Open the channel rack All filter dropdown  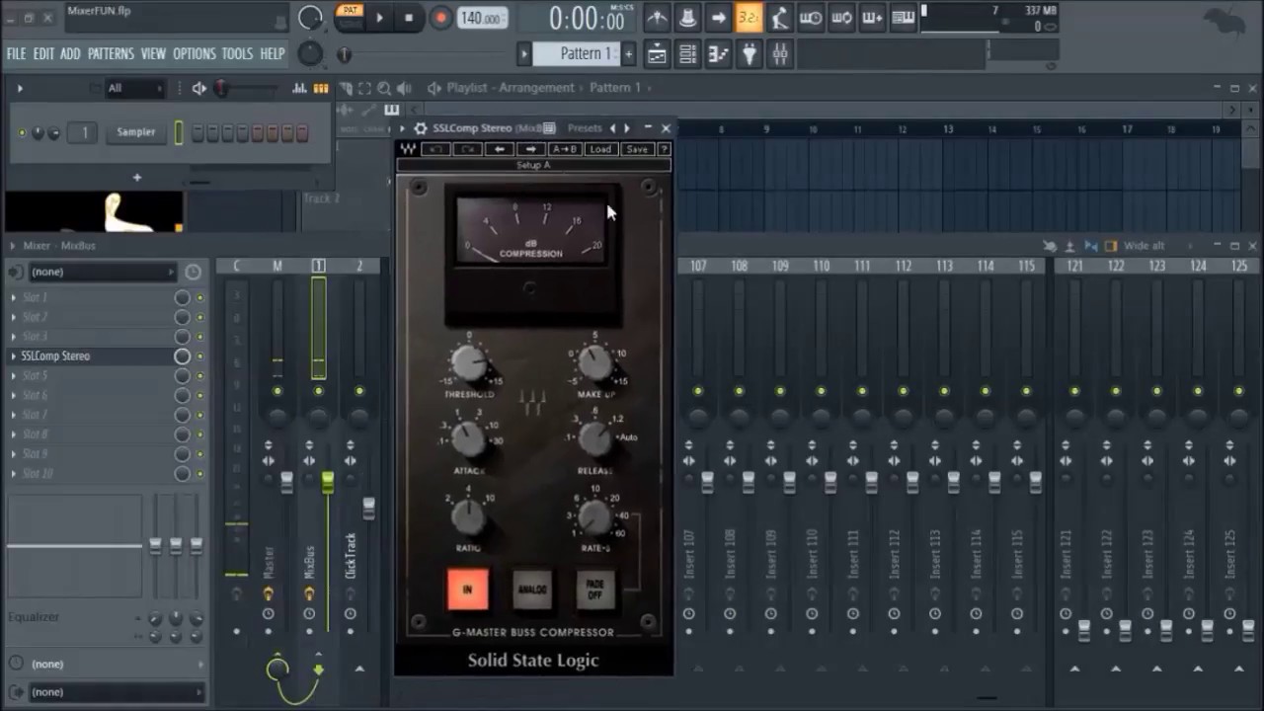[133, 89]
